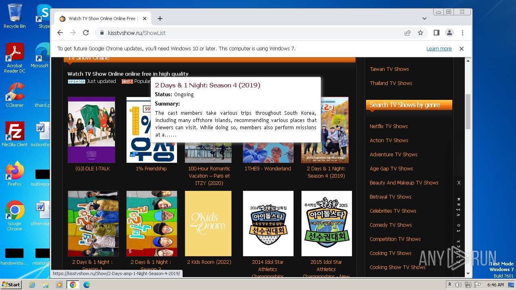Viewport: 516px width, 290px height.
Task: Filter by Just updated
Action: (101, 81)
